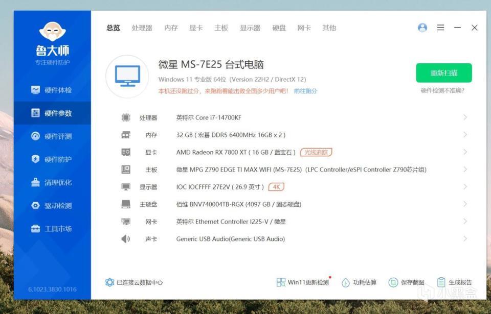
Task: Switch to the 内存 tab
Action: [x=171, y=28]
